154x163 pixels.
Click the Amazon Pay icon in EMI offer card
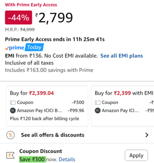click(97, 110)
